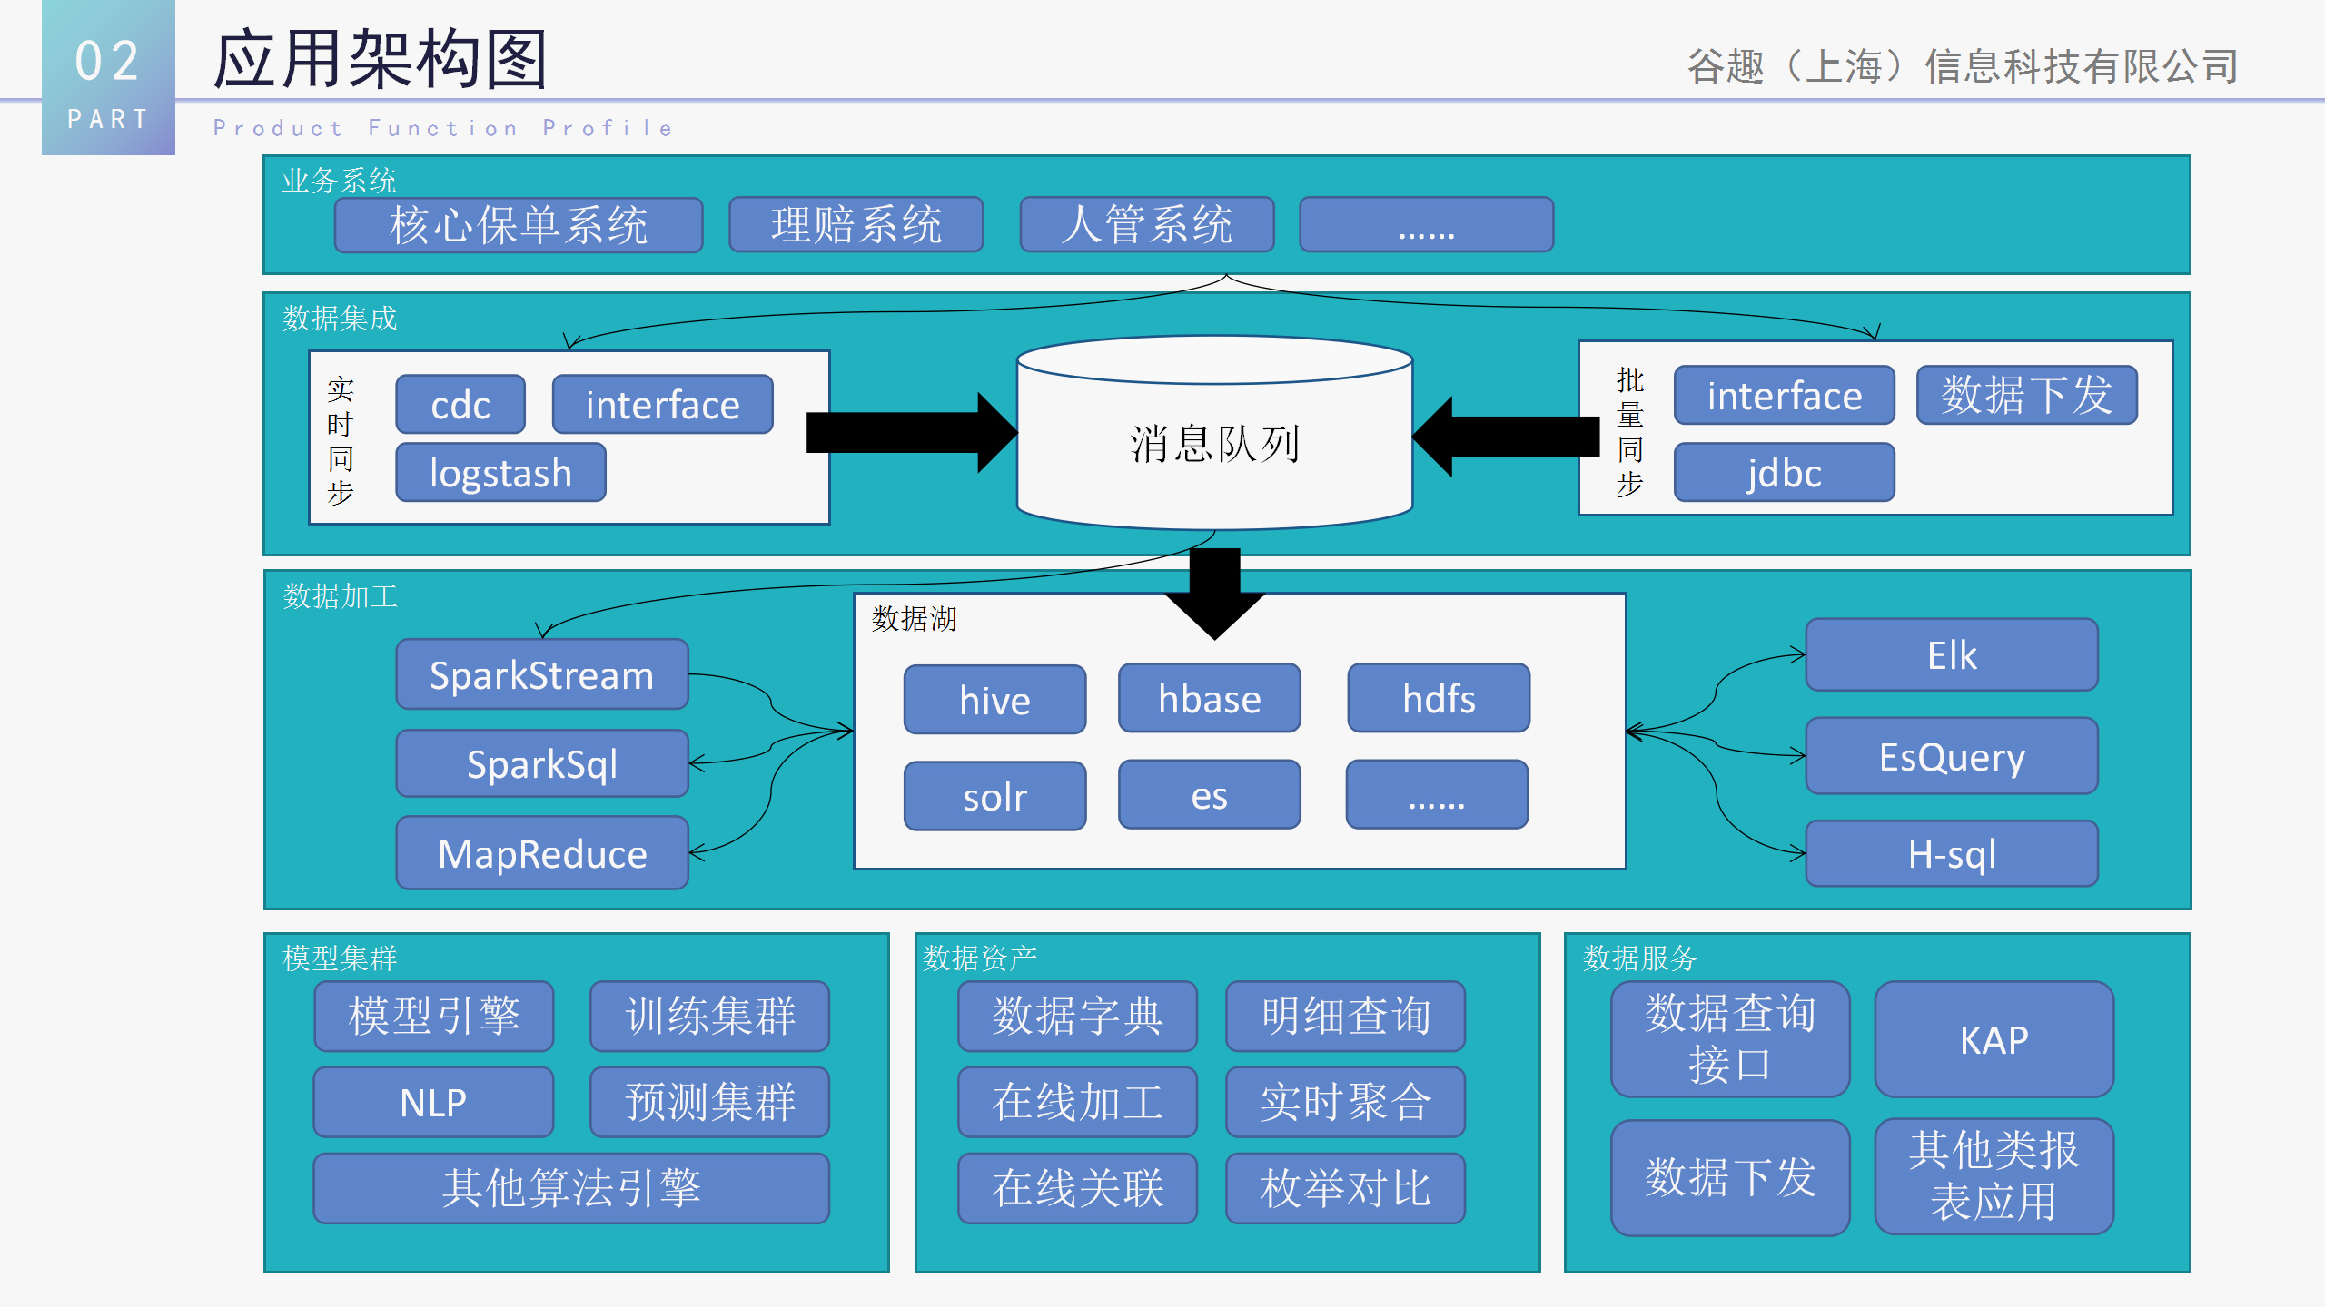The width and height of the screenshot is (2325, 1307).
Task: Click the MapReduce box
Action: pyautogui.click(x=541, y=854)
